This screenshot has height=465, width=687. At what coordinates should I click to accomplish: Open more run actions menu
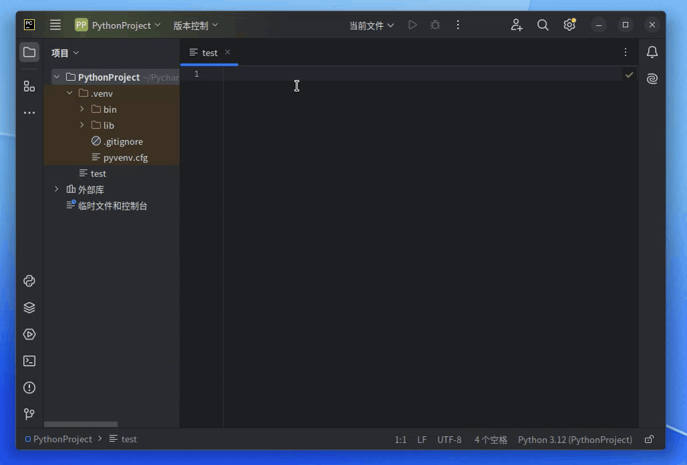tap(458, 25)
